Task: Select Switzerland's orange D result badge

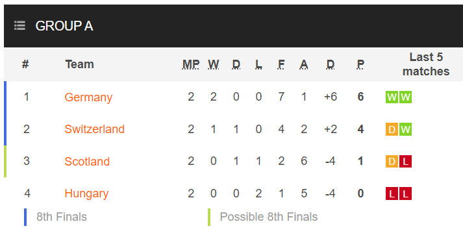Action: 392,129
